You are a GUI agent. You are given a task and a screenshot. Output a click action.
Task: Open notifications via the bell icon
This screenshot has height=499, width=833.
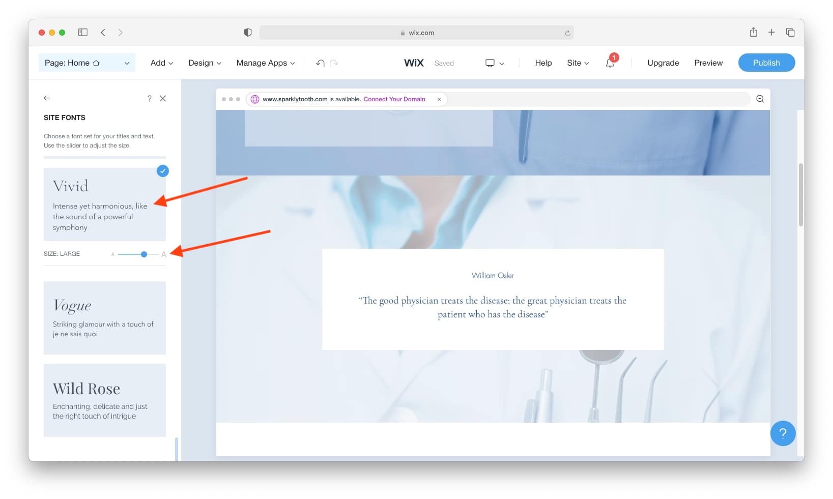[610, 63]
